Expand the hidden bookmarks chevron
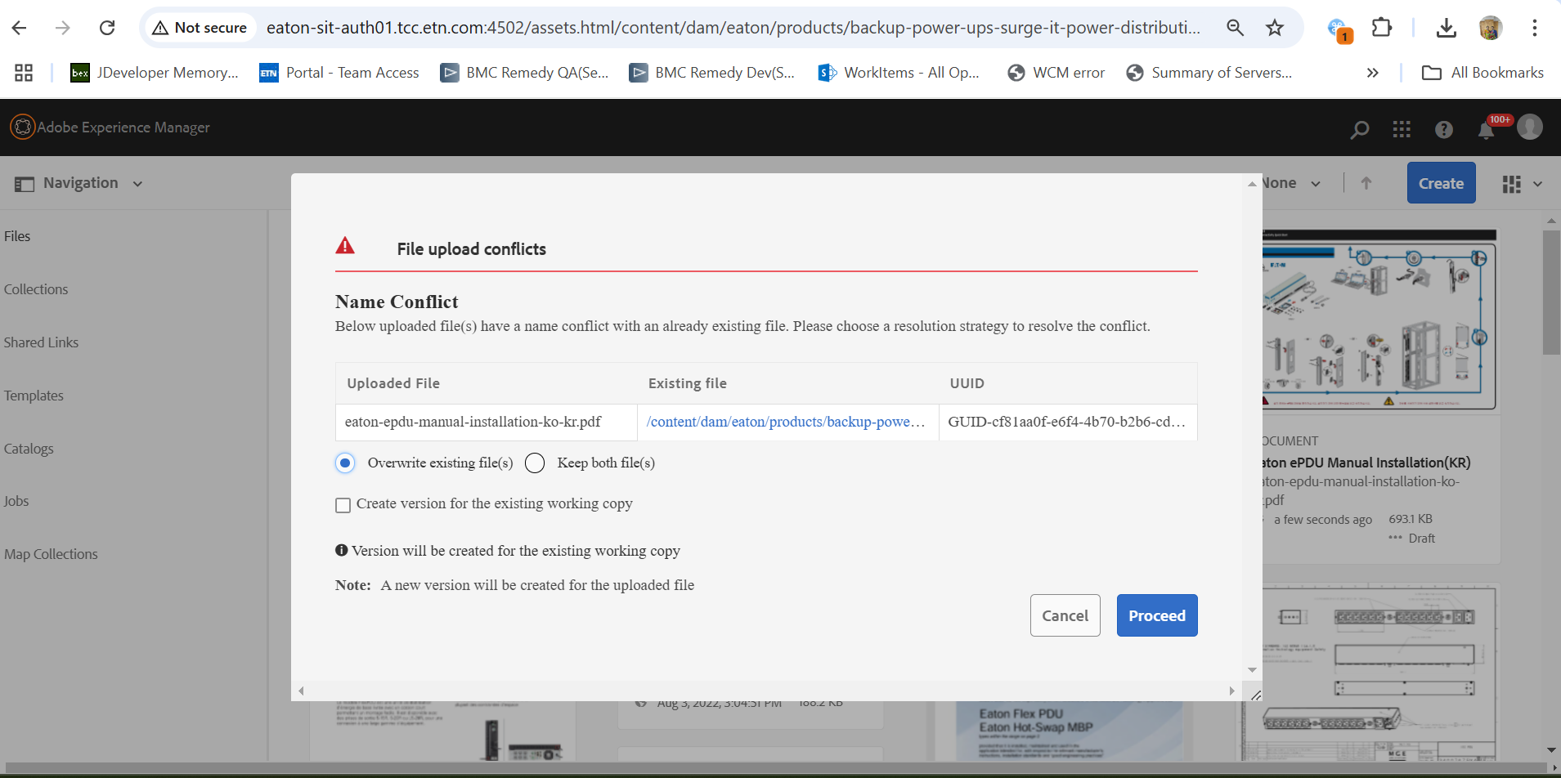Image resolution: width=1561 pixels, height=778 pixels. pos(1373,72)
